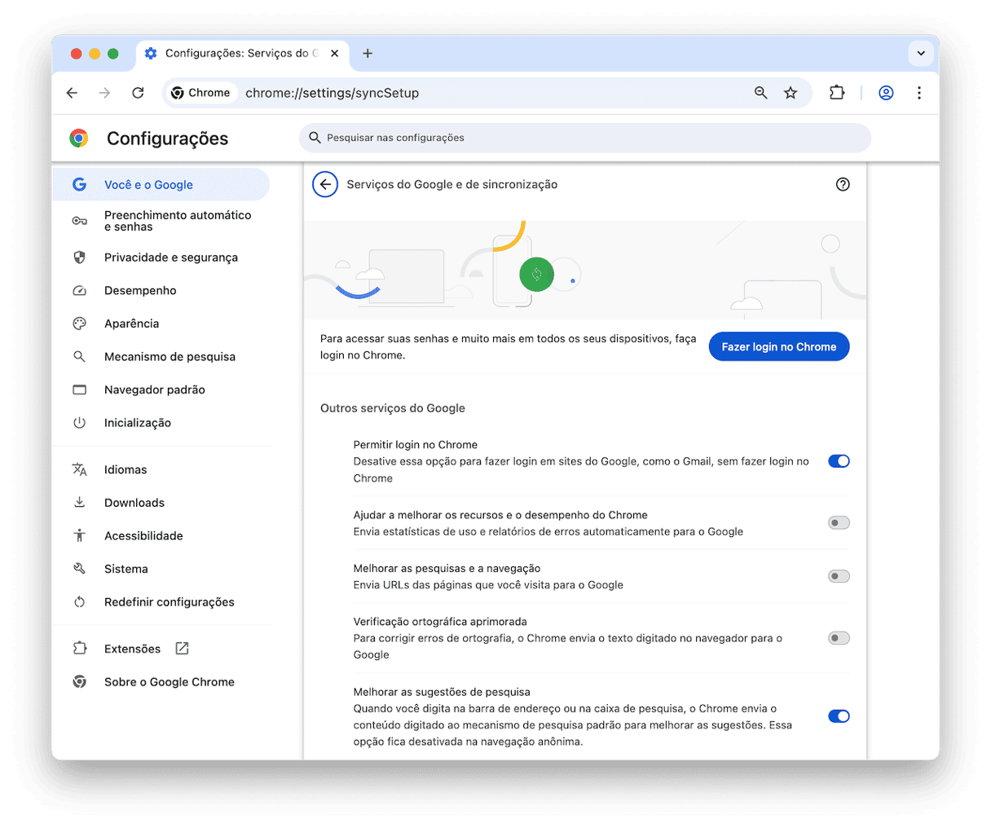Viewport: 991px width, 828px height.
Task: Click the palette Aparência icon
Action: 79,324
